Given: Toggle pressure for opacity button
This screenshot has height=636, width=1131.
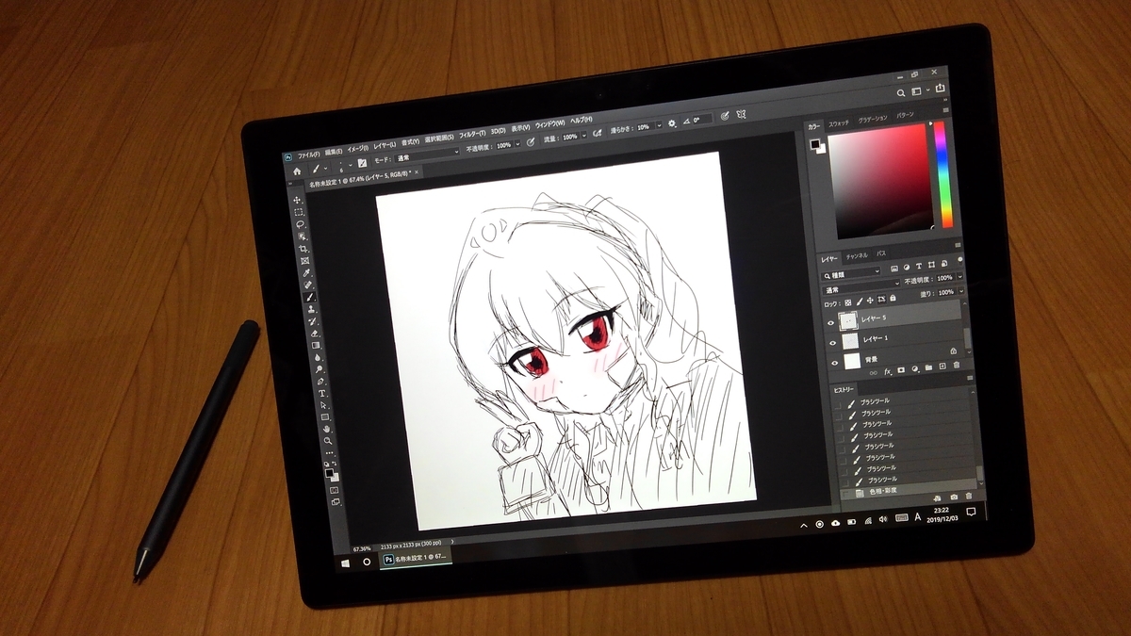Looking at the screenshot, I should pyautogui.click(x=530, y=141).
